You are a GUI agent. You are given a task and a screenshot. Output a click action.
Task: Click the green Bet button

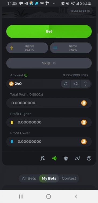point(49,31)
